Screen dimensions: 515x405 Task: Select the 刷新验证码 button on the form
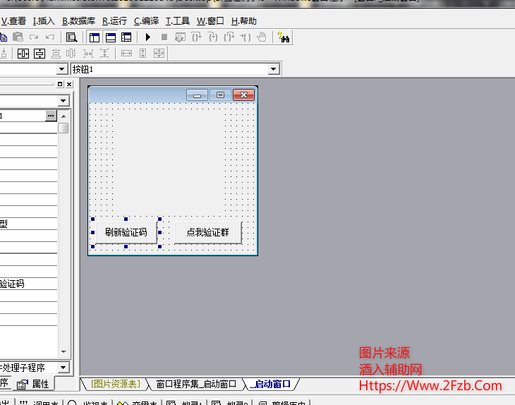[126, 232]
